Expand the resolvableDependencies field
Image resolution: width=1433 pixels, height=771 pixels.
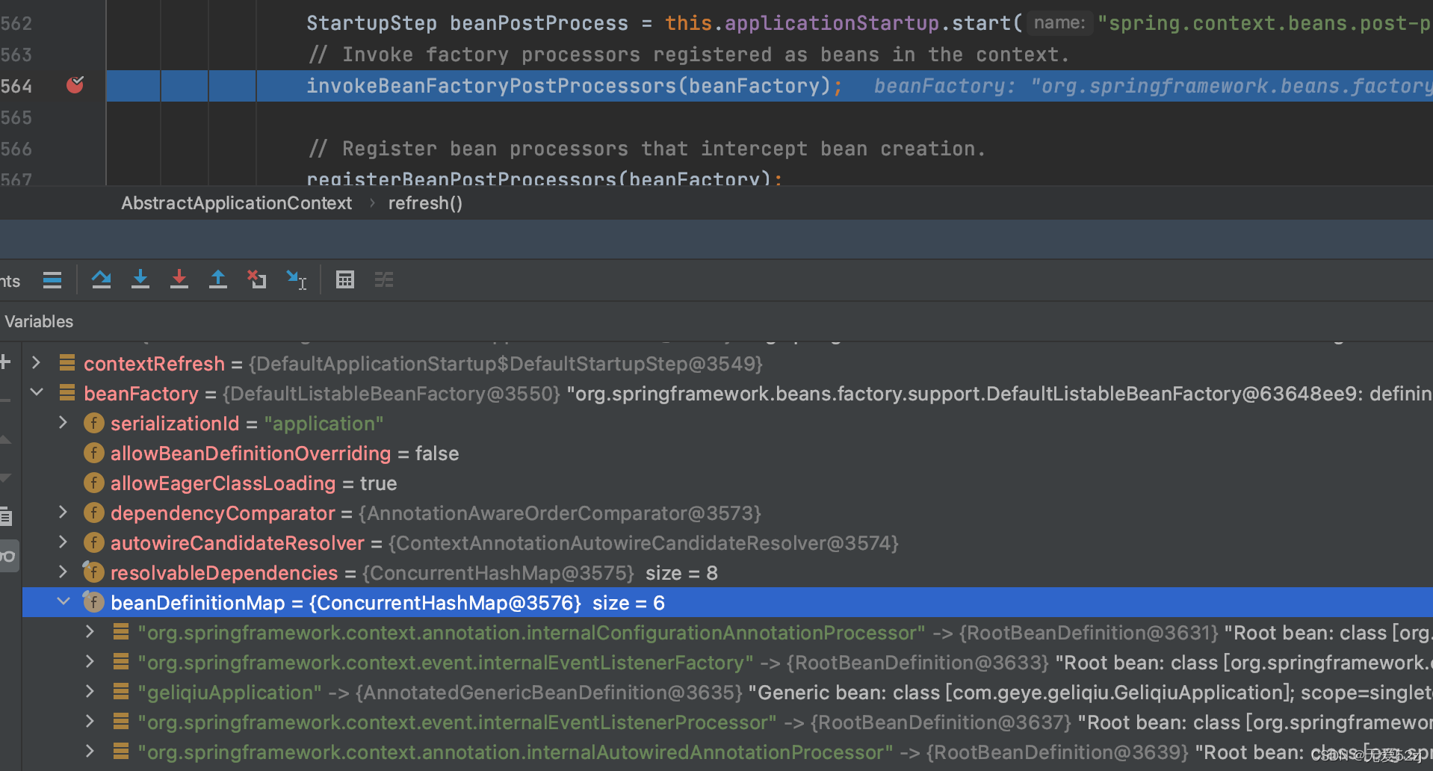tap(64, 572)
